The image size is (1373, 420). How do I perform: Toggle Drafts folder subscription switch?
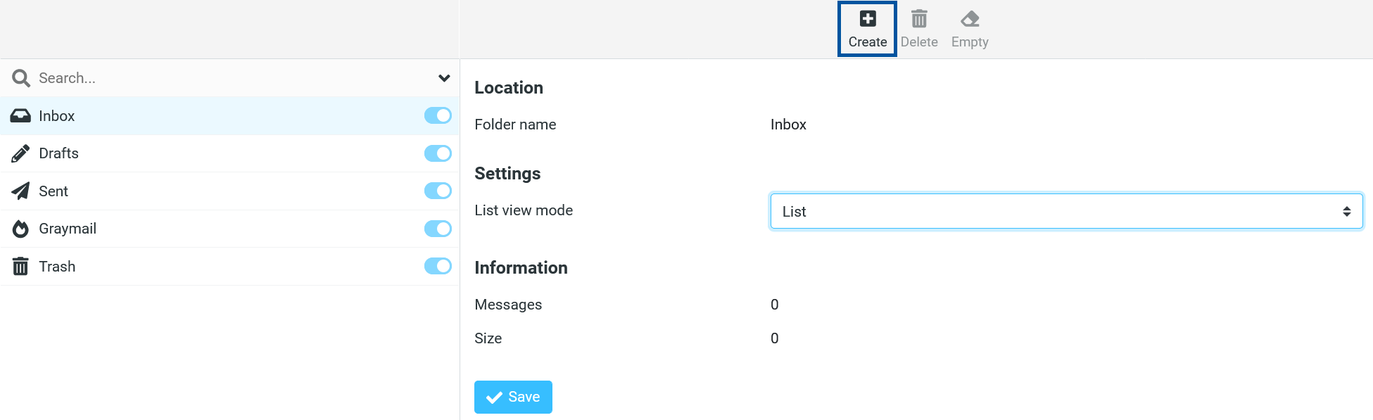tap(438, 153)
